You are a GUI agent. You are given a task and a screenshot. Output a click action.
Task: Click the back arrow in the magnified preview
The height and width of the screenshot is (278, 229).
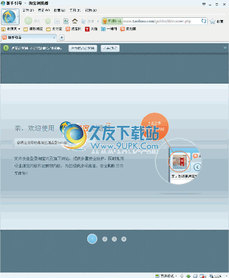coord(197,167)
